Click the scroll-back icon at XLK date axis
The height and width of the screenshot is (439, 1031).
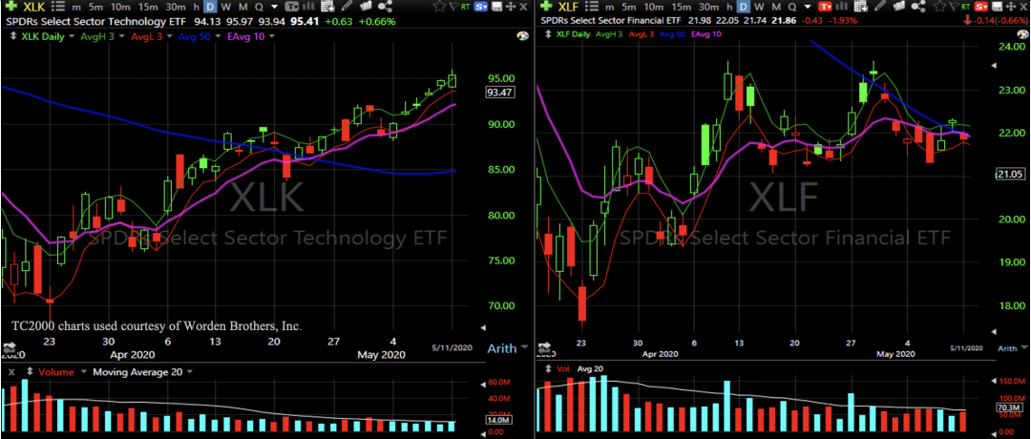click(9, 348)
